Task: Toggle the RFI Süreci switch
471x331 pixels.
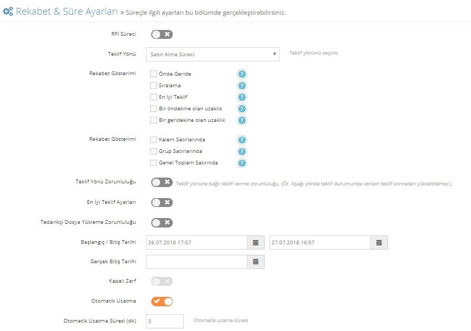Action: coord(162,34)
